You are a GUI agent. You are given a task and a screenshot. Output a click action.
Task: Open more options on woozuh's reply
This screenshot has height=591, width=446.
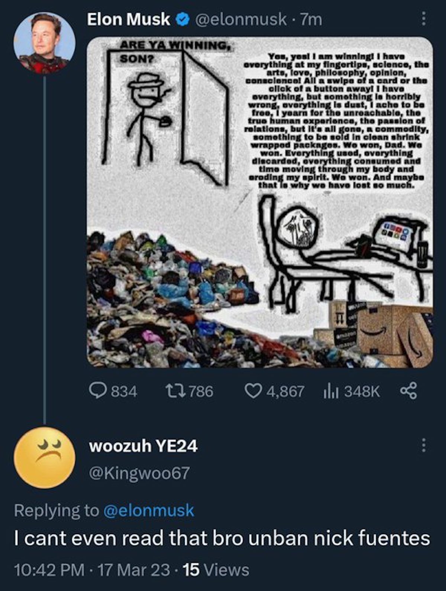(x=423, y=445)
